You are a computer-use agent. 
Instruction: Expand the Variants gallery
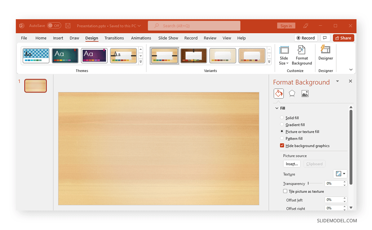(269, 62)
